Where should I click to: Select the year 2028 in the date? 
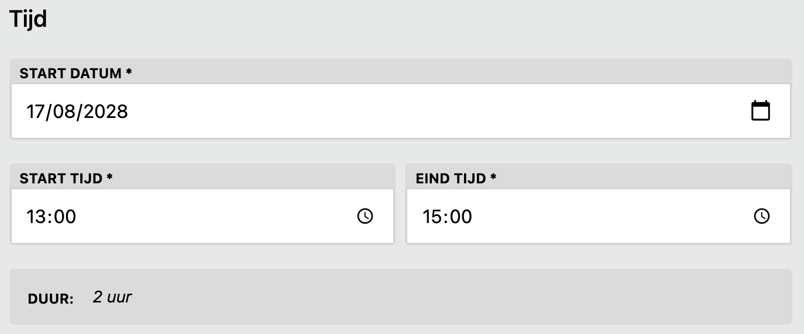106,111
